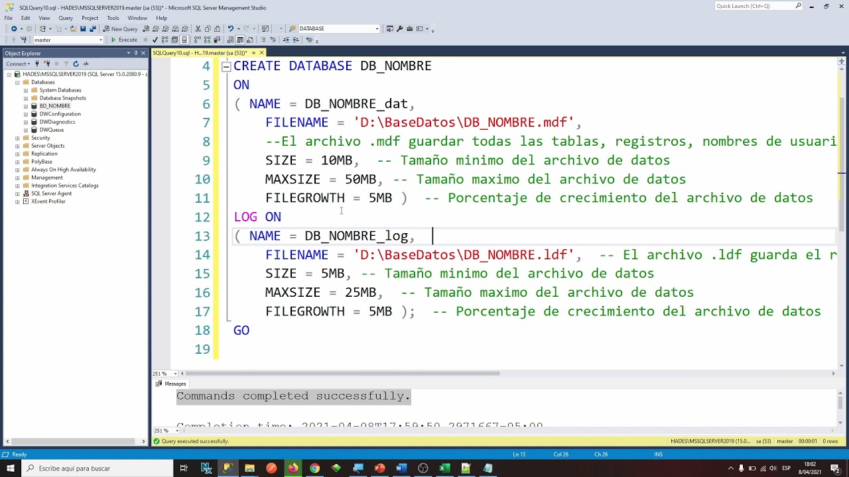This screenshot has height=477, width=849.
Task: Click the Undo arrow icon
Action: pos(230,29)
